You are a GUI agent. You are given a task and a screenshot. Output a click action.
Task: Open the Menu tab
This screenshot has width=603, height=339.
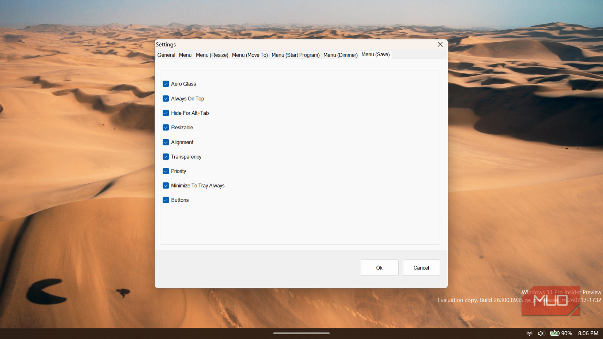(185, 55)
